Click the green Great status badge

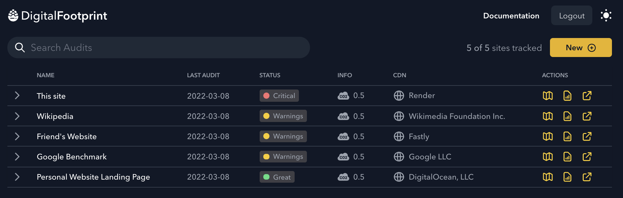click(x=277, y=177)
